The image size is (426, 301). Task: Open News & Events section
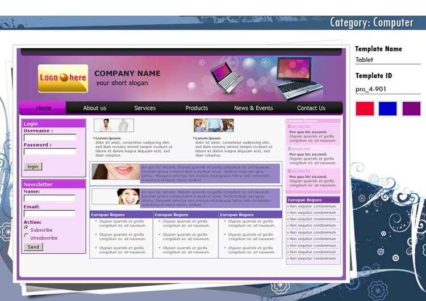(x=253, y=108)
